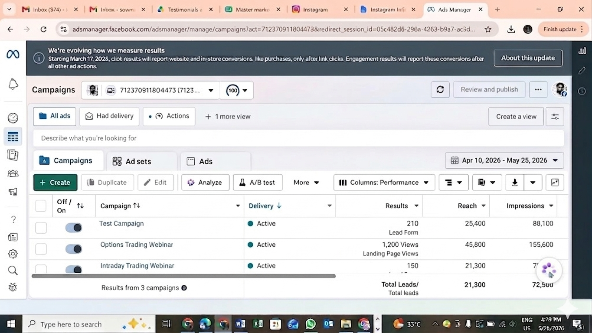Click the bug report icon in sidebar
The image size is (592, 333).
click(13, 287)
